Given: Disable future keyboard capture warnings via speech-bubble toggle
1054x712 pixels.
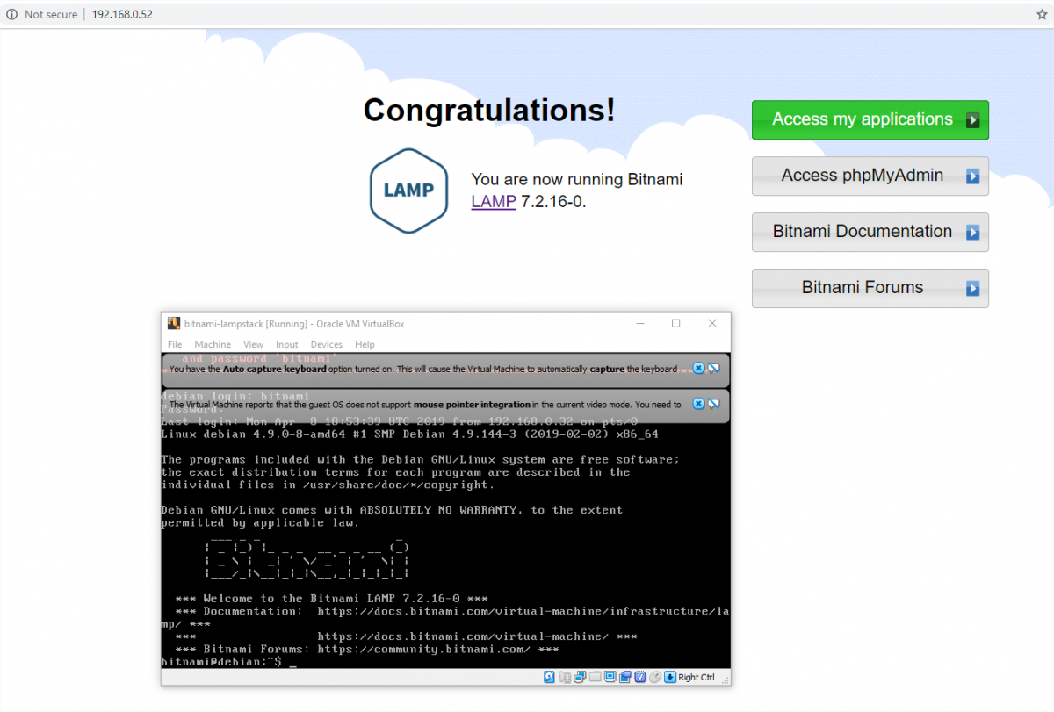Looking at the screenshot, I should [712, 368].
